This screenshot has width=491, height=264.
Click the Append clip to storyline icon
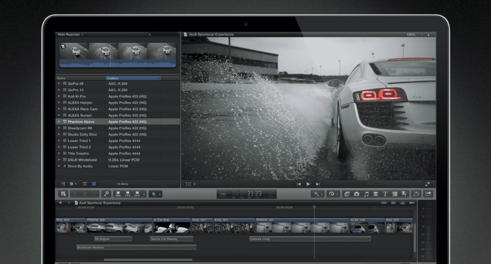137,194
